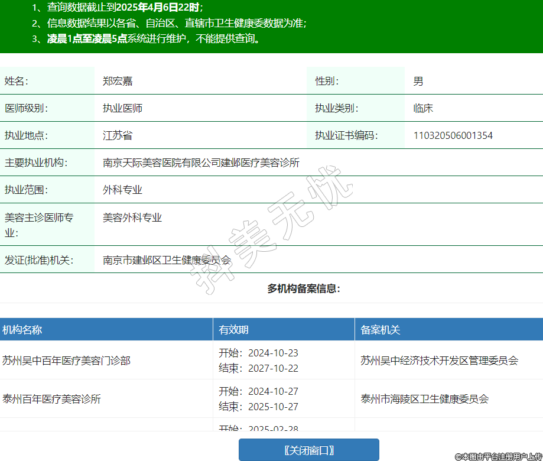This screenshot has height=461, width=543.
Task: Select the 泰州百年医疗美容诊所 row
Action: point(51,399)
